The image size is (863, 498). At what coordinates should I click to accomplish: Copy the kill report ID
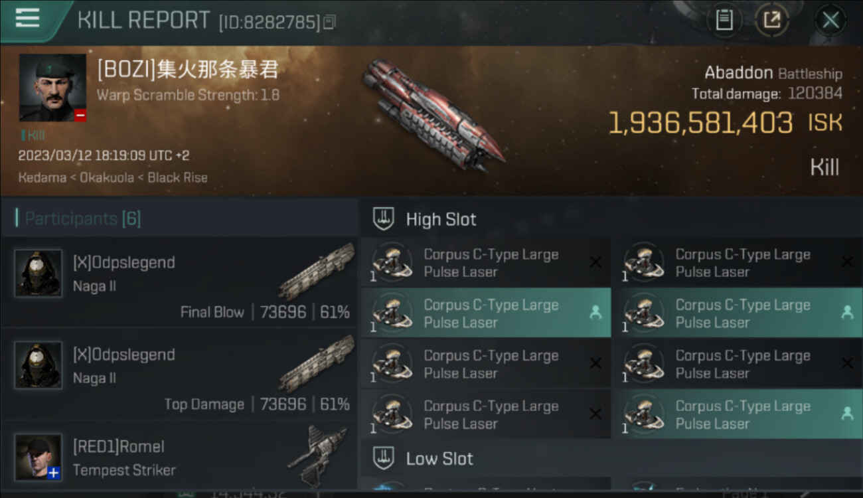point(329,23)
